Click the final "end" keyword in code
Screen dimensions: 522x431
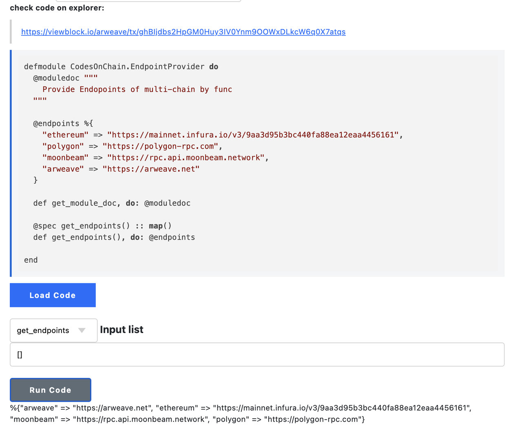[x=31, y=260]
